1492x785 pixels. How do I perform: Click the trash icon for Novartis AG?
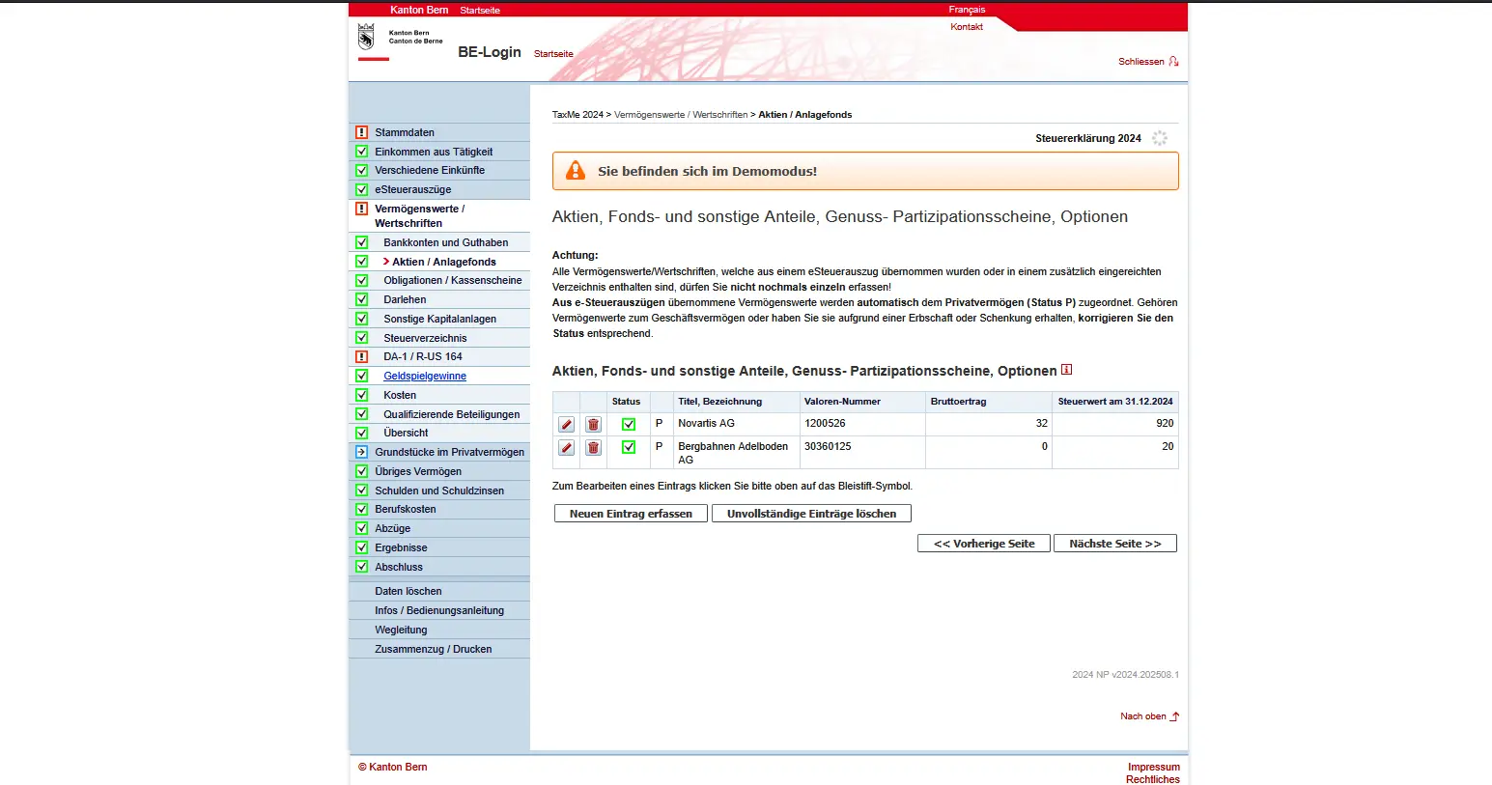(593, 425)
